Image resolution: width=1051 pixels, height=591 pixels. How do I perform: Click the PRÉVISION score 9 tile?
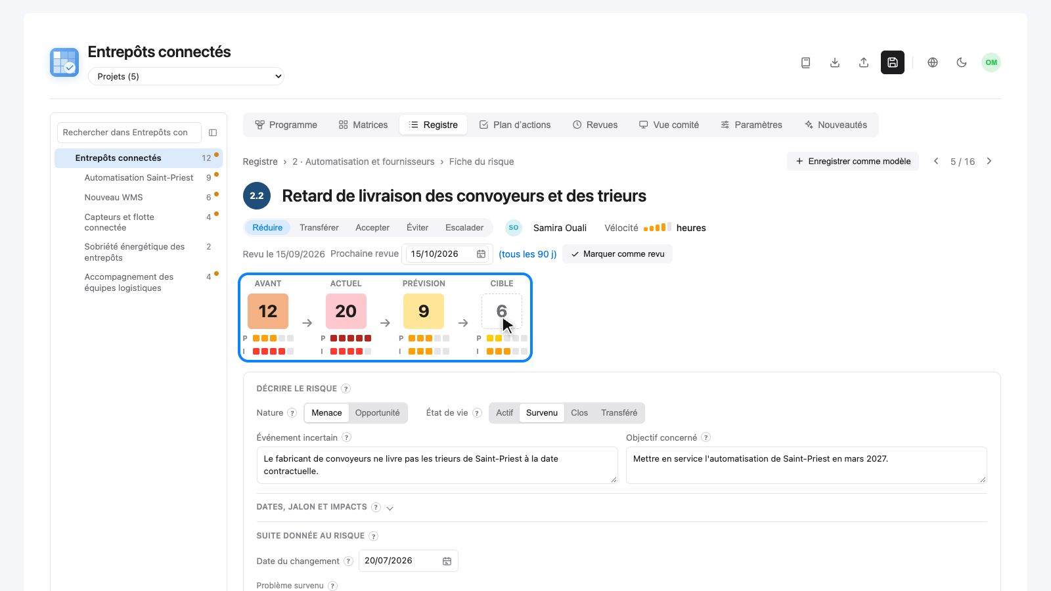tap(424, 311)
